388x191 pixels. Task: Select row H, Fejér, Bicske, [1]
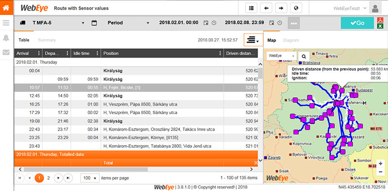pyautogui.click(x=136, y=88)
